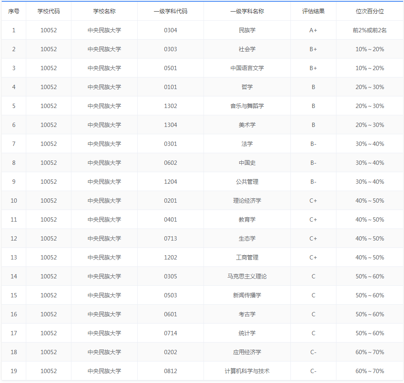Click the 前2%或前2名 percentile cell
The height and width of the screenshot is (383, 404).
pos(370,30)
